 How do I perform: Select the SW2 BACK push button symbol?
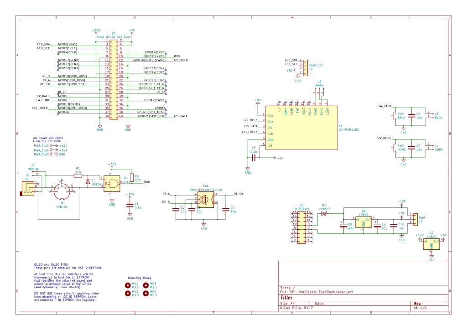[394, 116]
